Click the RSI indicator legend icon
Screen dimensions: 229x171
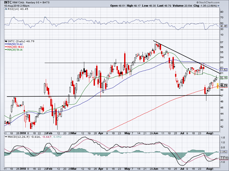click(x=6, y=9)
